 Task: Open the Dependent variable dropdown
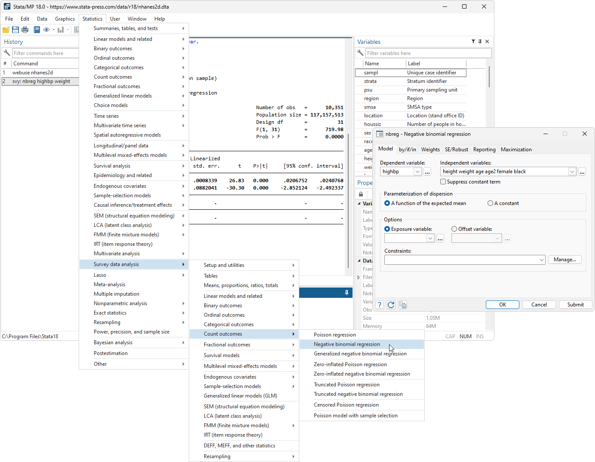[x=417, y=172]
